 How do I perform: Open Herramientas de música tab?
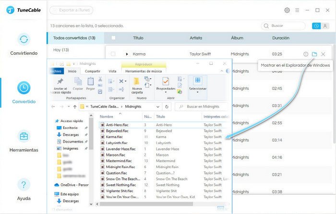[144, 71]
